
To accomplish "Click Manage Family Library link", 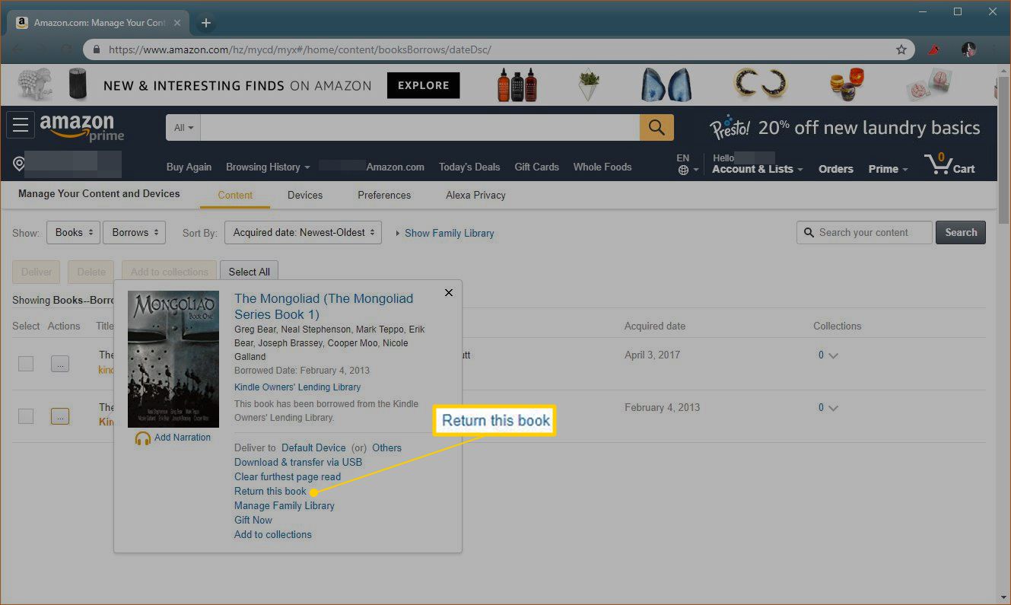I will [285, 506].
